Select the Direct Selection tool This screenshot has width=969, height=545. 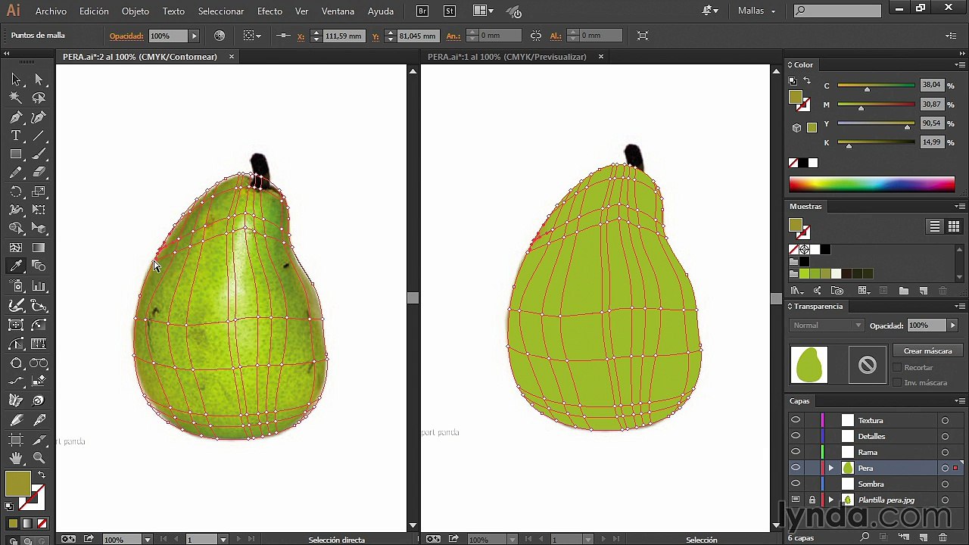tap(39, 79)
